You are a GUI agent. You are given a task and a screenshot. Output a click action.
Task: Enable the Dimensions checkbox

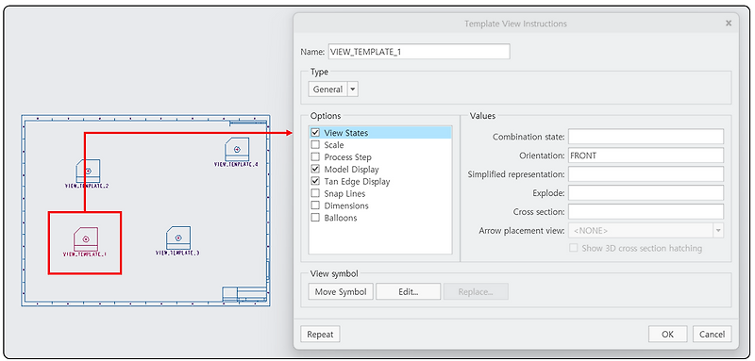click(x=315, y=205)
